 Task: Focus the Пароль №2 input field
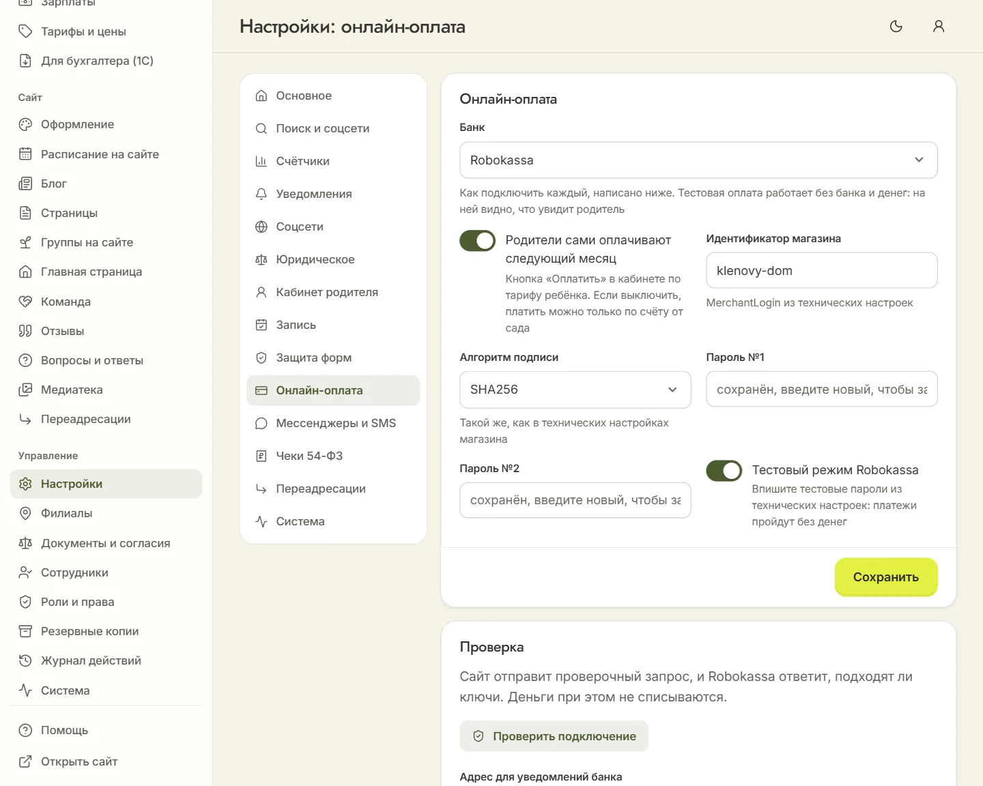tap(575, 500)
